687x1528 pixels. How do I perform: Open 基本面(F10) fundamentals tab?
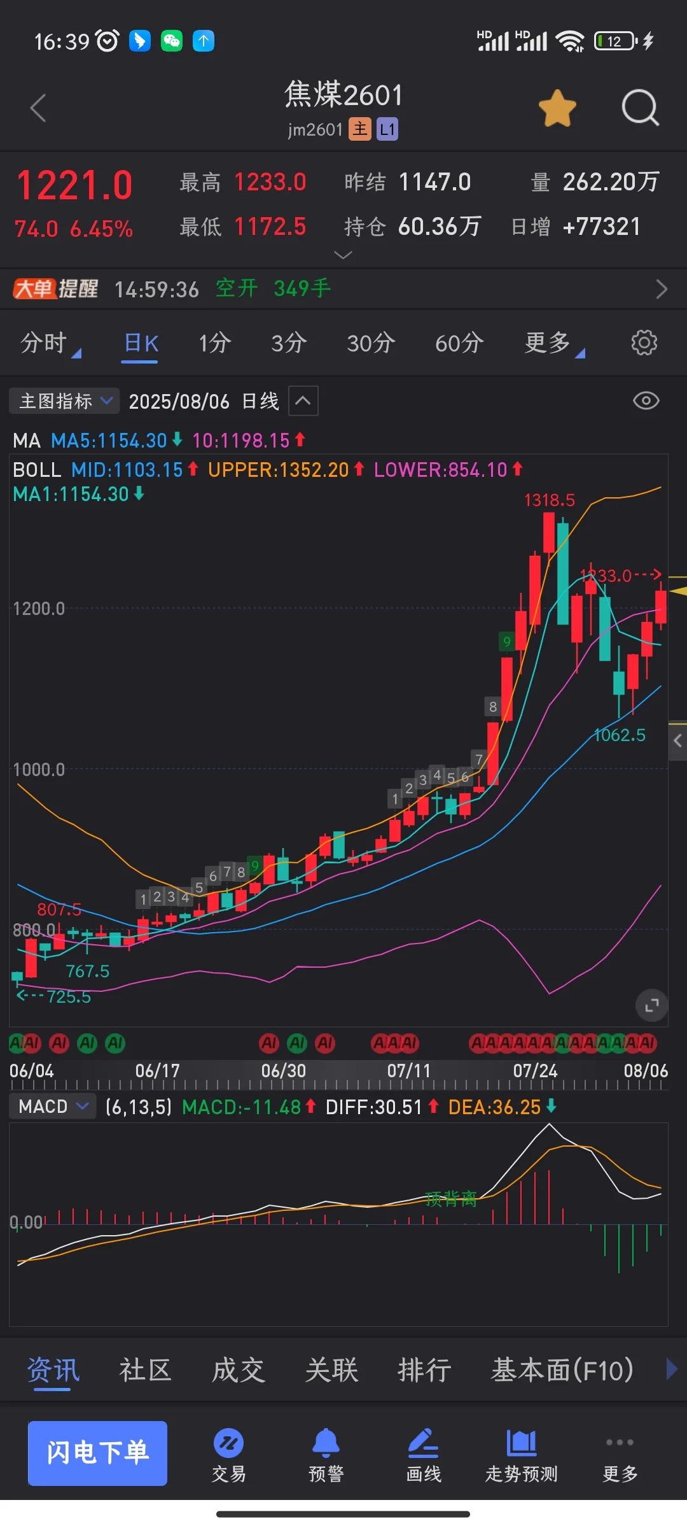click(x=562, y=1369)
